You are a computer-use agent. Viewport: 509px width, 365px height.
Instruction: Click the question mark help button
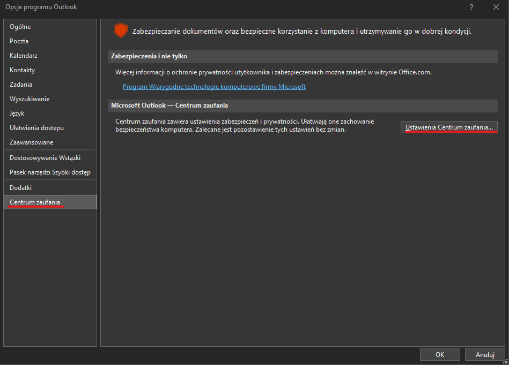(471, 7)
